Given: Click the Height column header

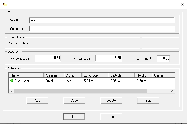Looking at the screenshot, I should tap(143, 75).
